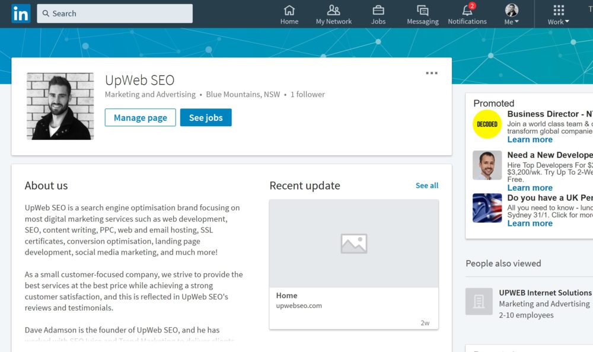Image resolution: width=593 pixels, height=352 pixels.
Task: Click the Marketing and Advertising industry text
Action: 150,95
